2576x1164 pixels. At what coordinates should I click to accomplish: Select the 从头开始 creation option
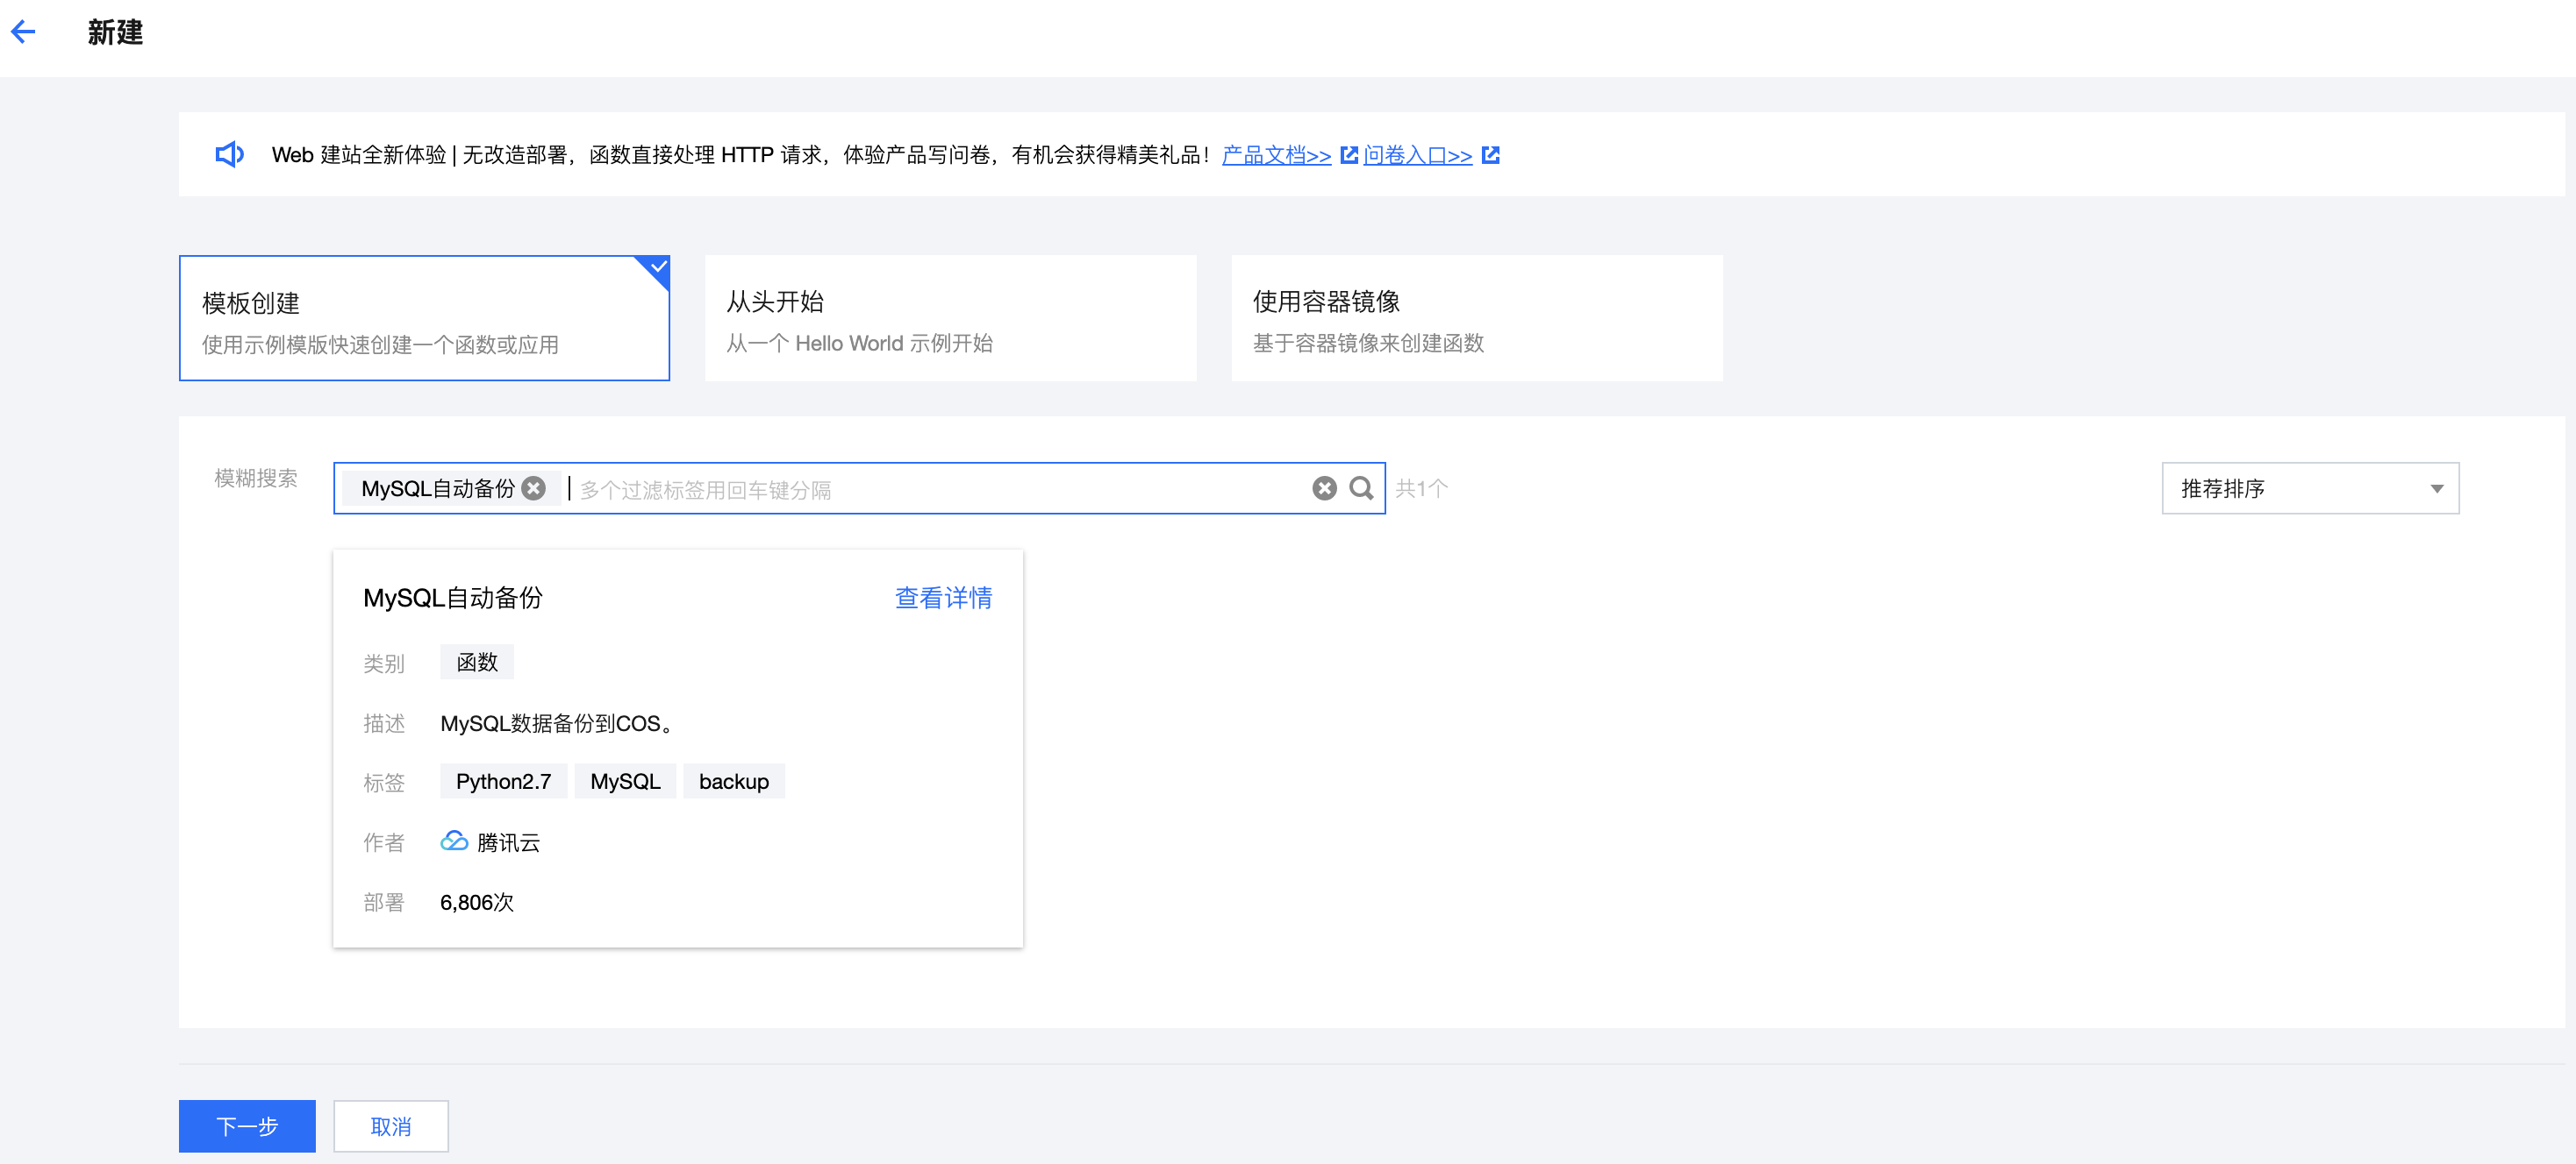click(x=950, y=317)
